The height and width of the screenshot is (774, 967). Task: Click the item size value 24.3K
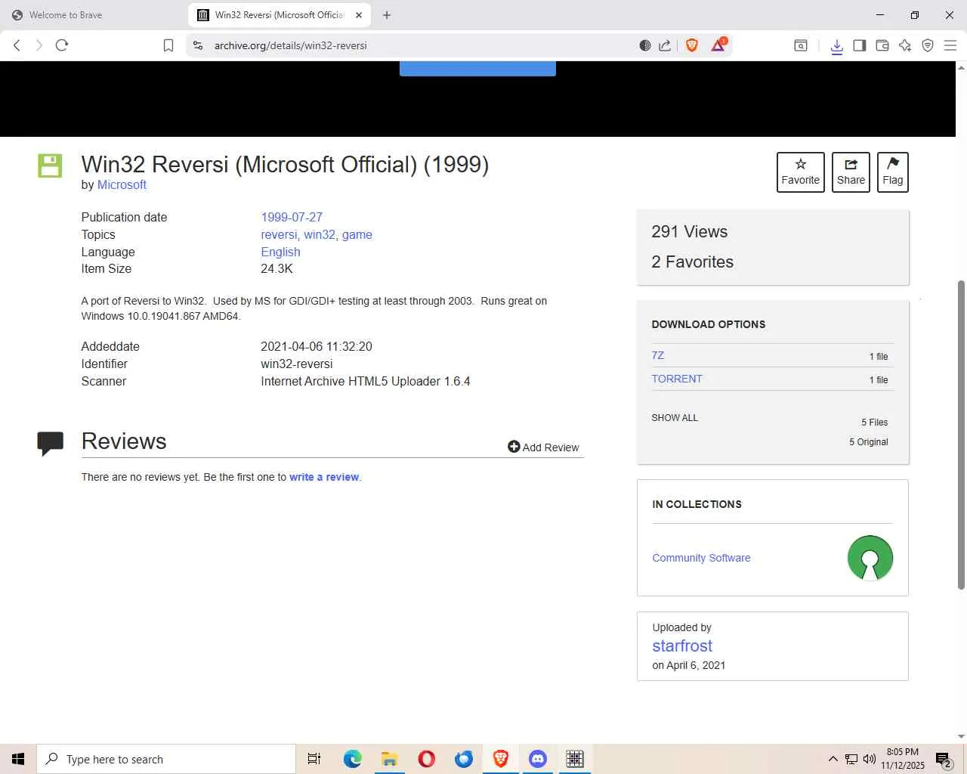click(x=277, y=268)
